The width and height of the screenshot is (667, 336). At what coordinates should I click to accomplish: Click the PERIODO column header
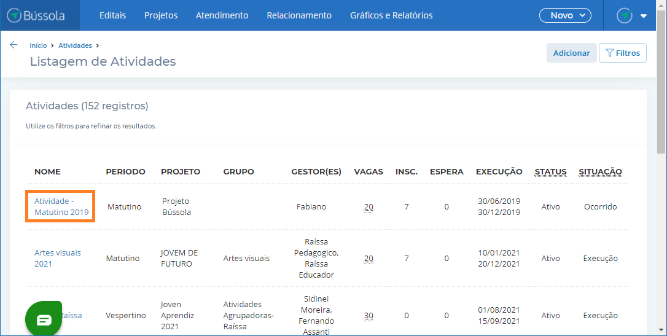coord(125,172)
